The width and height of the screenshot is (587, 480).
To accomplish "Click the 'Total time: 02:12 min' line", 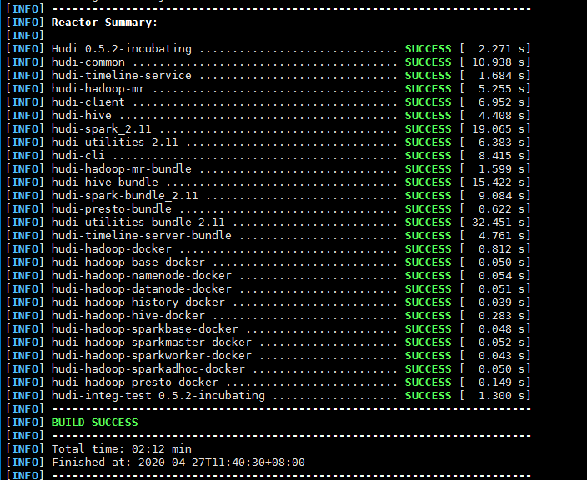I will pyautogui.click(x=121, y=449).
